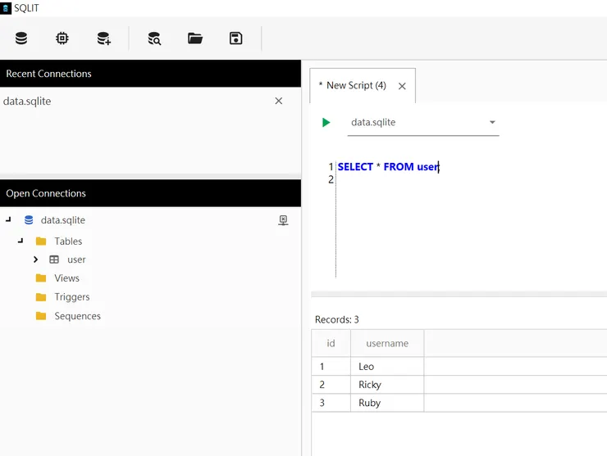Open the data.sqlite connection dropdown

(x=492, y=123)
